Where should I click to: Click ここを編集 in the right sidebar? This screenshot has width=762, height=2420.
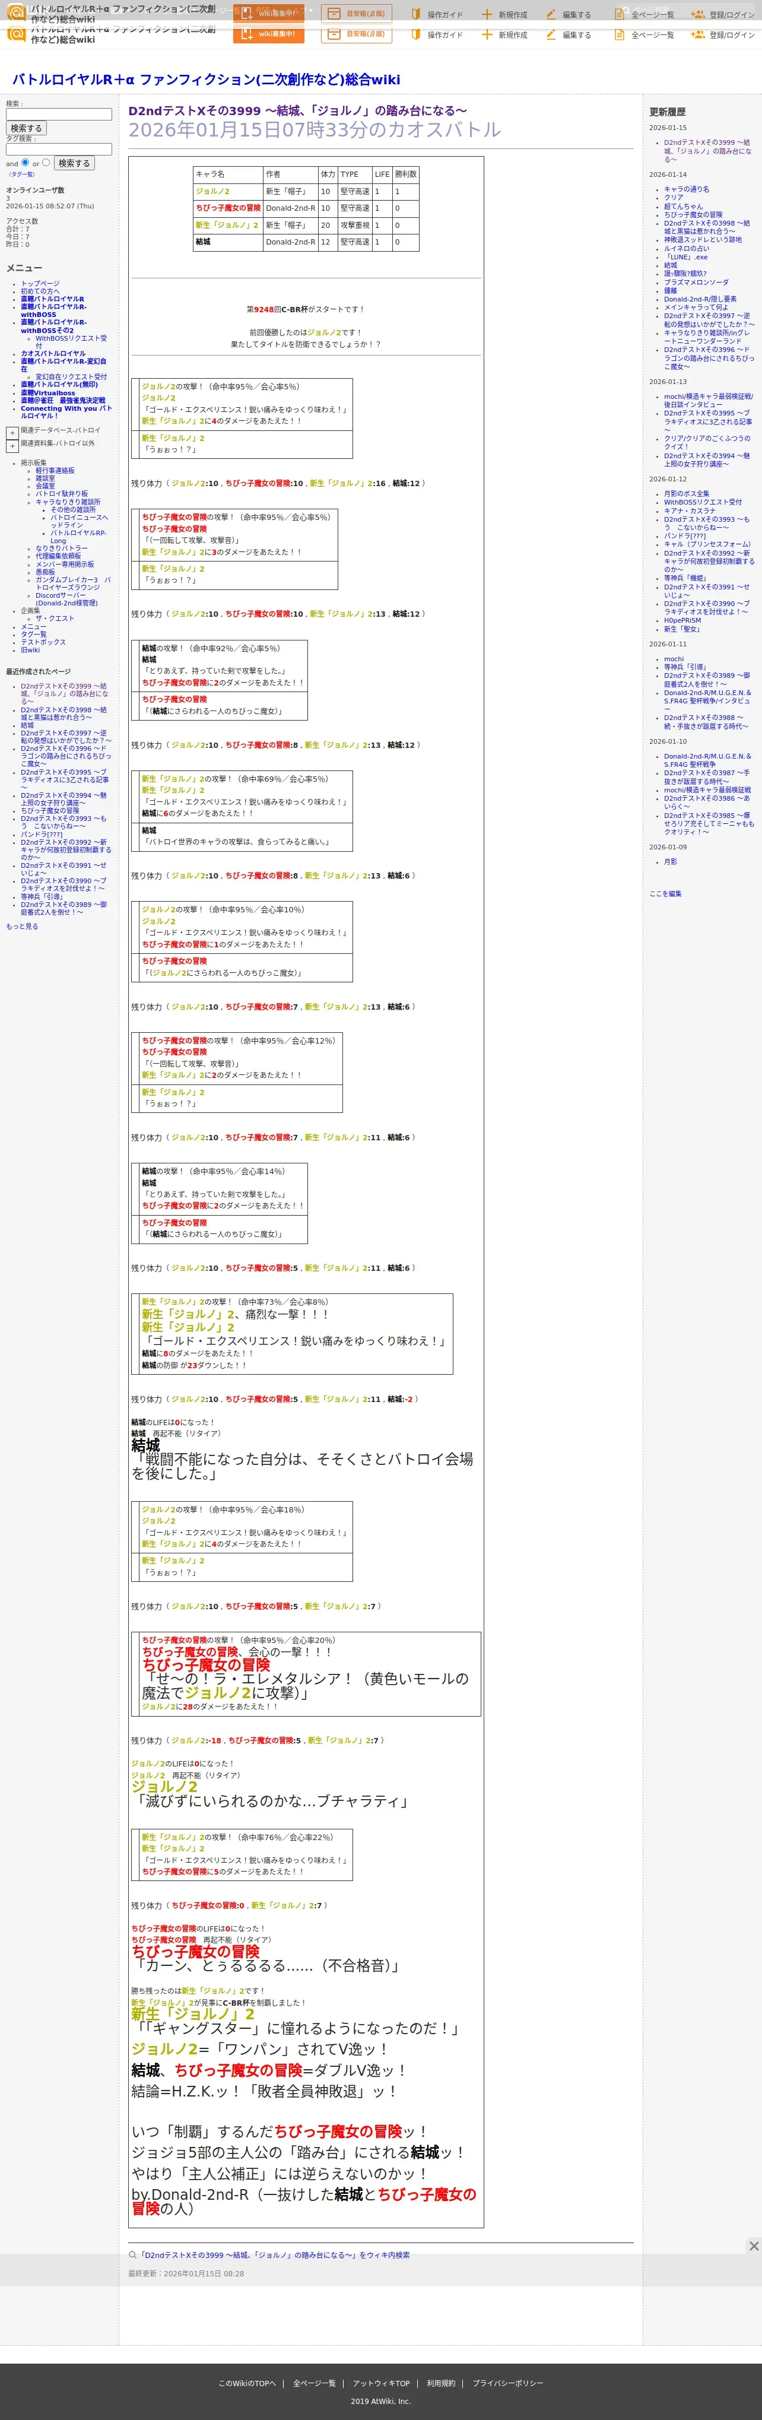665,893
